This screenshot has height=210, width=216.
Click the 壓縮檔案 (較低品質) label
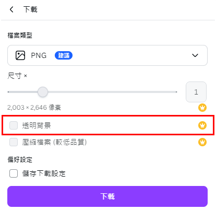point(54,142)
